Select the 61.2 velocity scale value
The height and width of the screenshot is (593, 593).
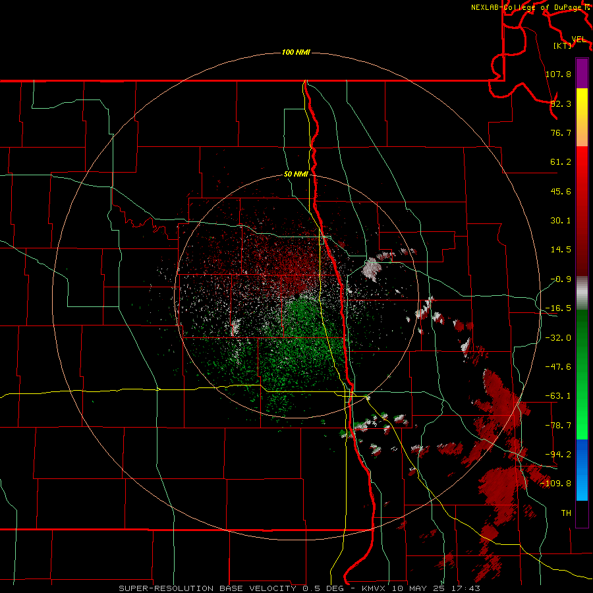coord(561,162)
